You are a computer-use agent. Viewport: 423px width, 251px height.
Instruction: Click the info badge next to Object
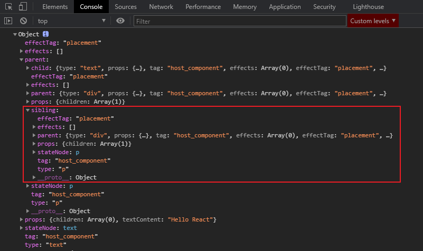tap(45, 34)
